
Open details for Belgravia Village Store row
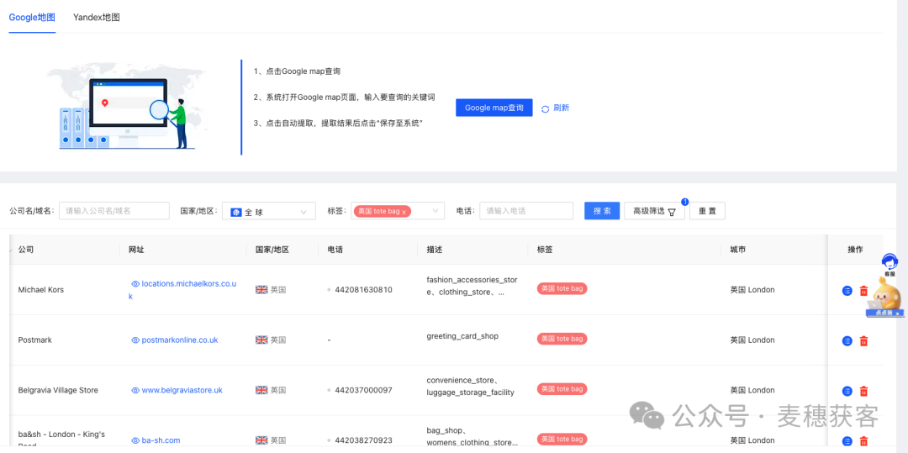[847, 392]
